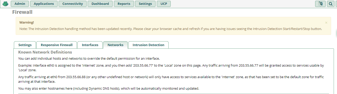Open the Intrusion Detection tab
Viewport: 337px width, 94px height.
tap(148, 45)
